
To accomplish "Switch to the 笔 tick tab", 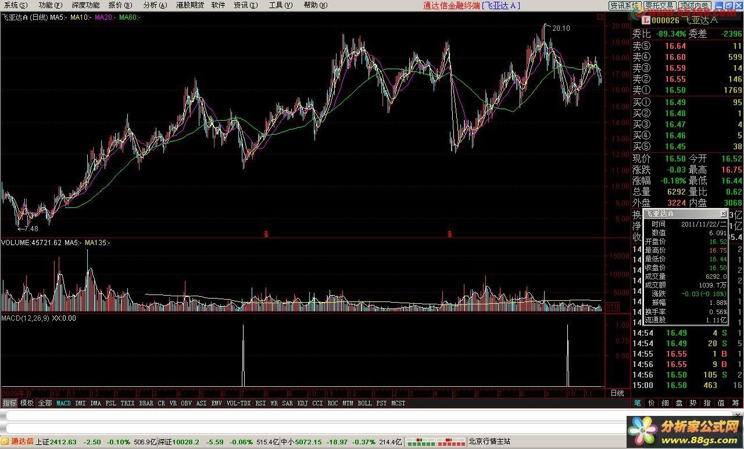I will (638, 403).
